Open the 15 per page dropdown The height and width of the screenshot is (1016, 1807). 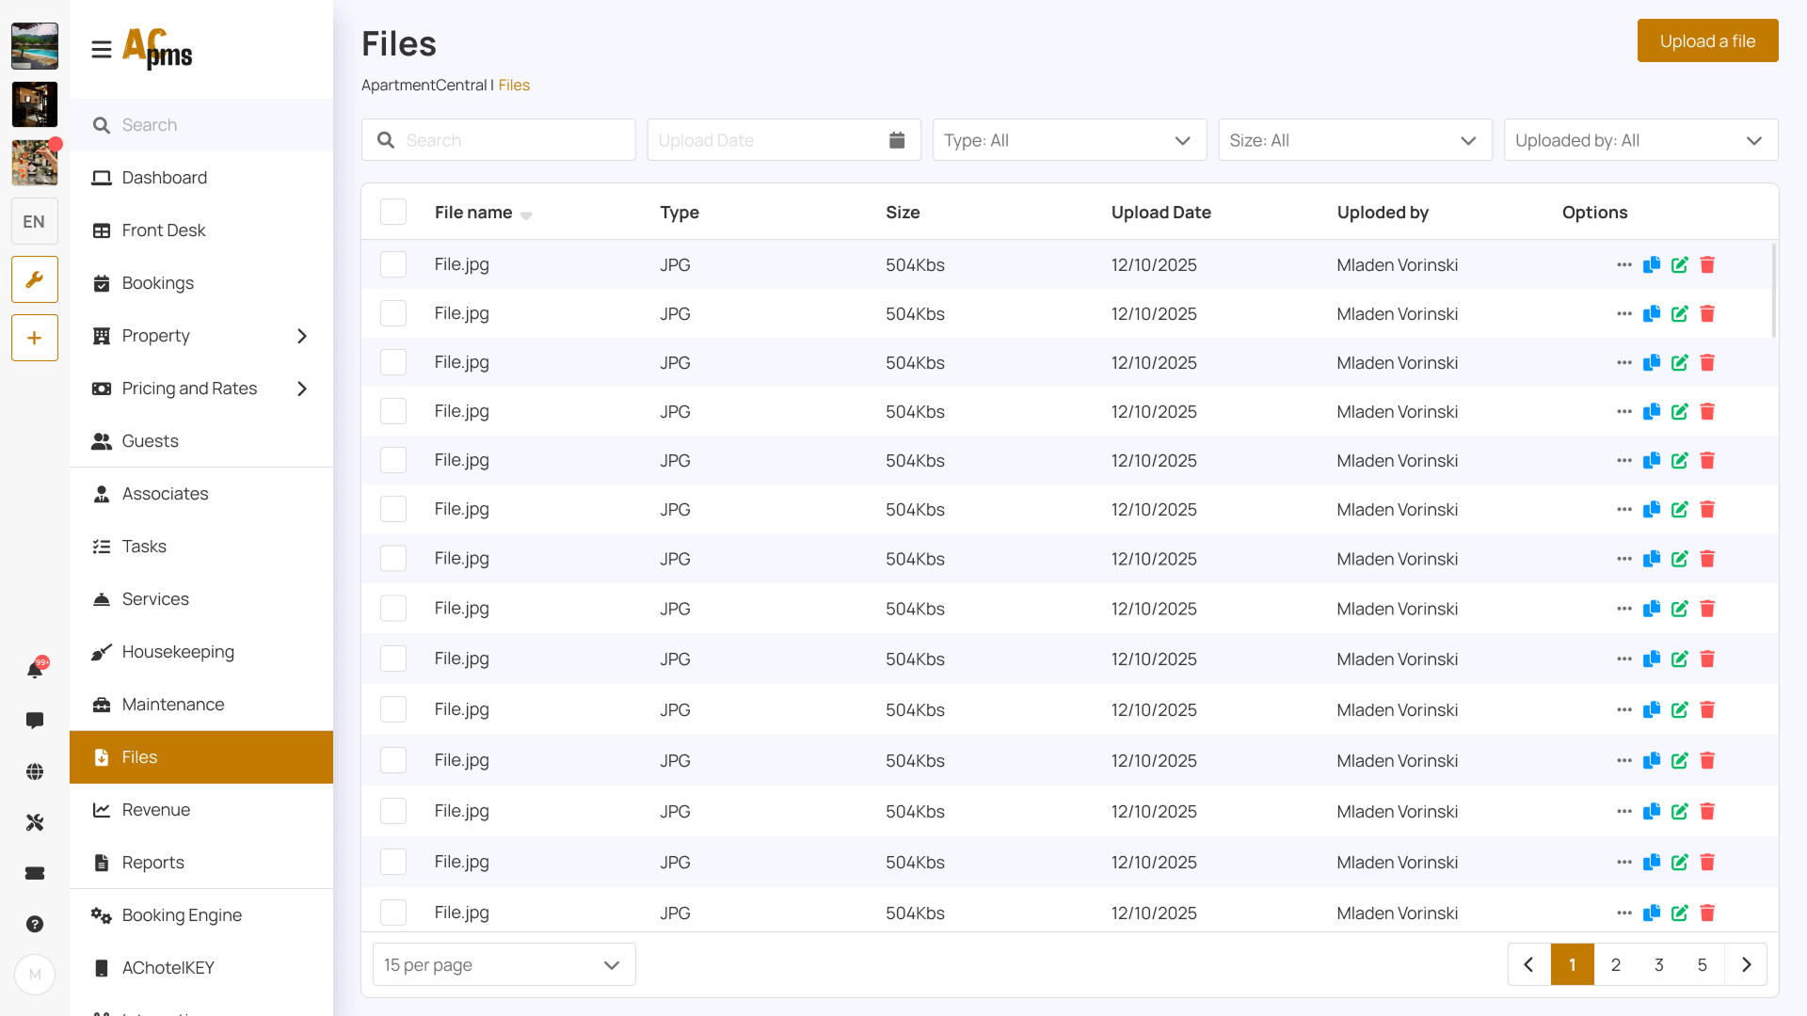(504, 965)
